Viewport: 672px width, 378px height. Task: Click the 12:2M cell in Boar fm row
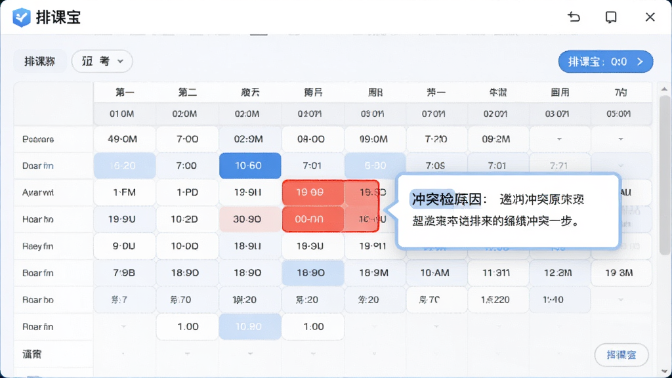[560, 272]
